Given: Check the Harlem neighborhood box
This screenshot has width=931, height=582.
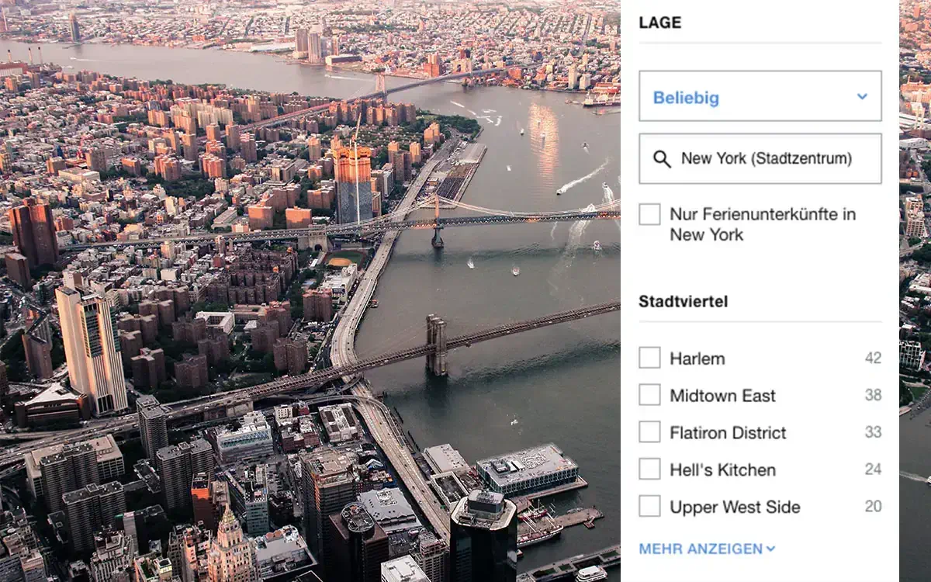Looking at the screenshot, I should (x=649, y=358).
